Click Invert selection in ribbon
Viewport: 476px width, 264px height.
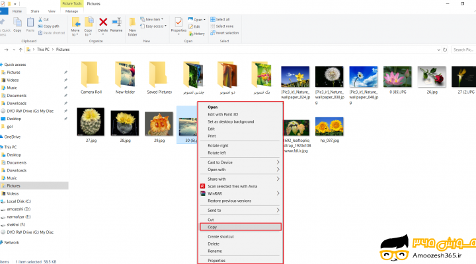click(225, 33)
